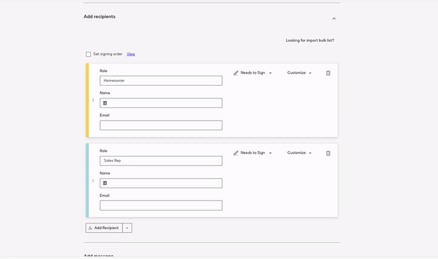Grab the drag handle of Sales Rep card

pyautogui.click(x=93, y=180)
